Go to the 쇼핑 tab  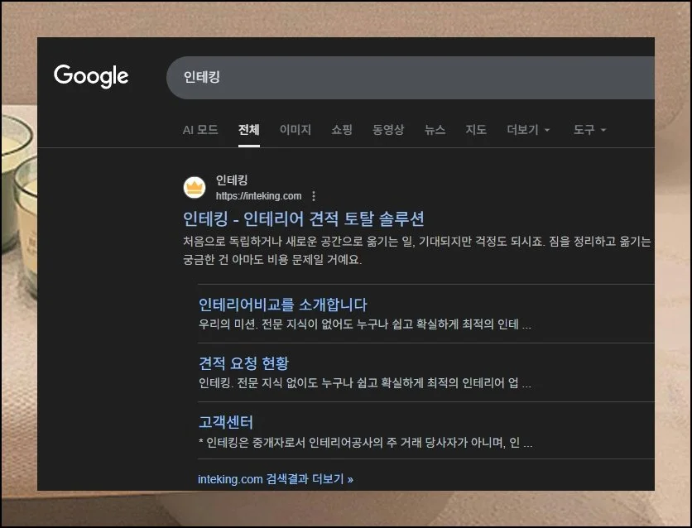click(342, 130)
